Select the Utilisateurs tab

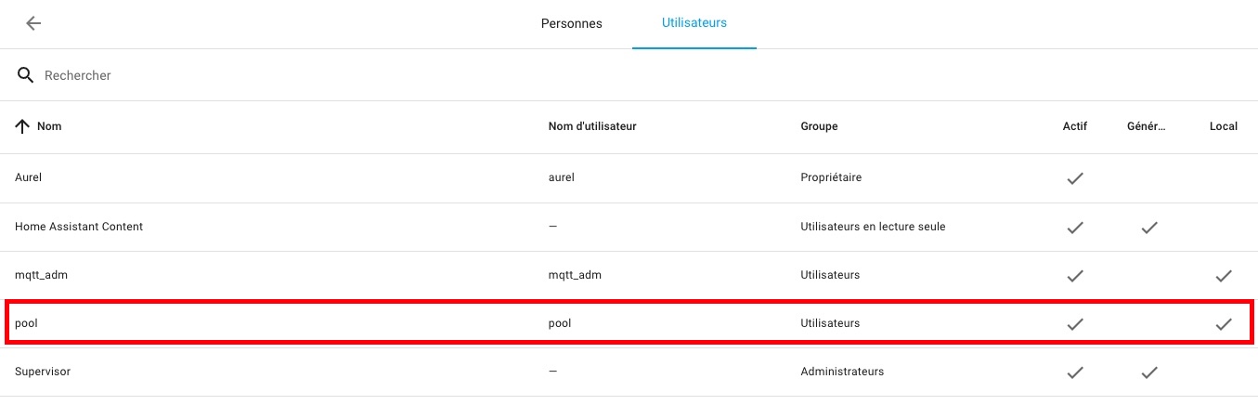click(694, 23)
